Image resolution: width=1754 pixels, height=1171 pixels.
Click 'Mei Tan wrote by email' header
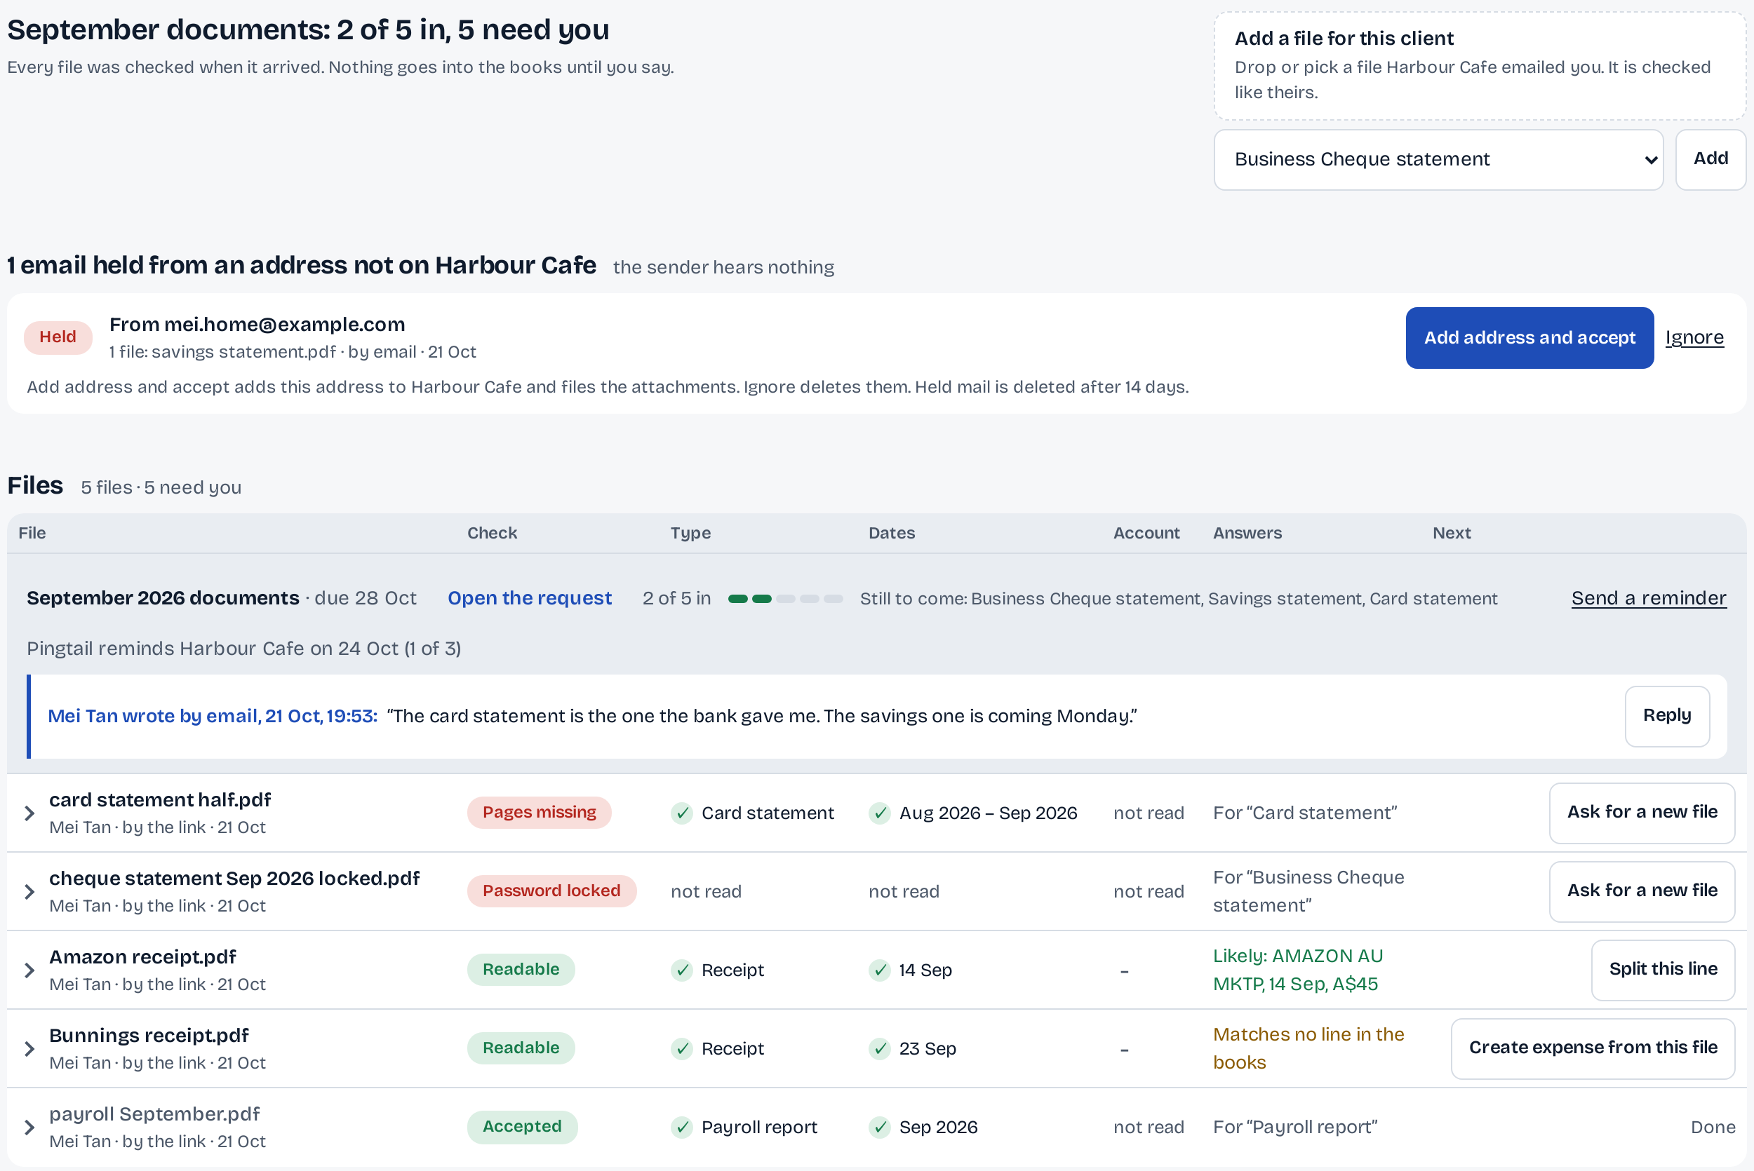point(212,716)
